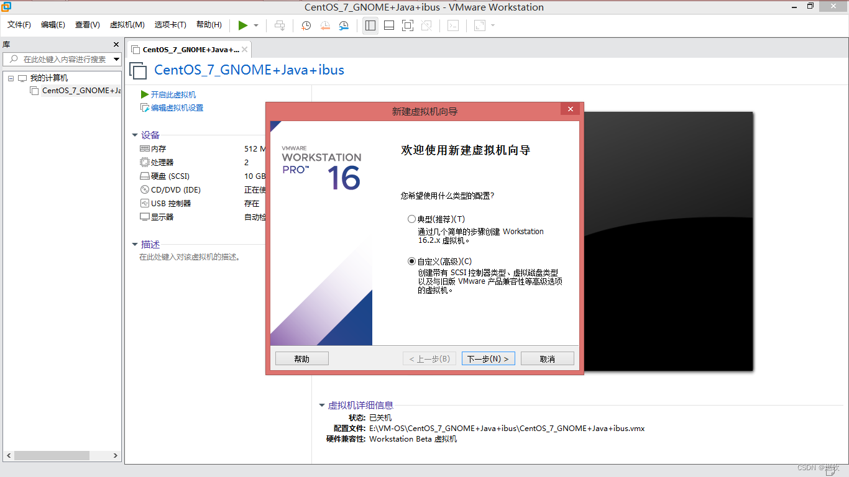The height and width of the screenshot is (477, 849).
Task: Click the enter full screen toolbar icon
Action: tap(407, 25)
